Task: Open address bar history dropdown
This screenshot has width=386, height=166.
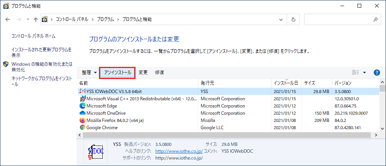Action: 282,19
